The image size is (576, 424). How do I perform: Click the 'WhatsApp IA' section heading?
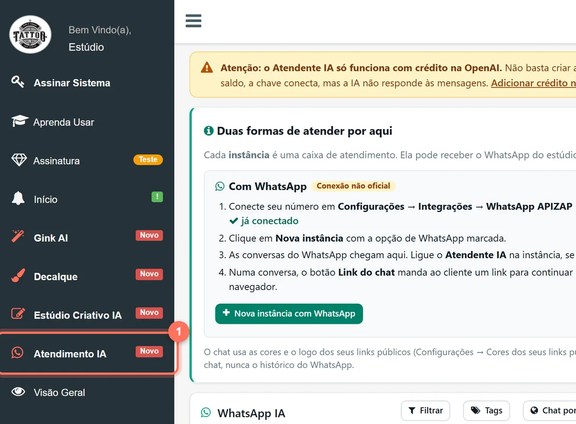click(x=251, y=413)
